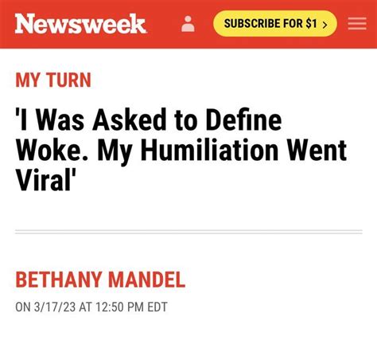This screenshot has height=352, width=377.
Task: Click the Newsweek logo
Action: pos(80,24)
